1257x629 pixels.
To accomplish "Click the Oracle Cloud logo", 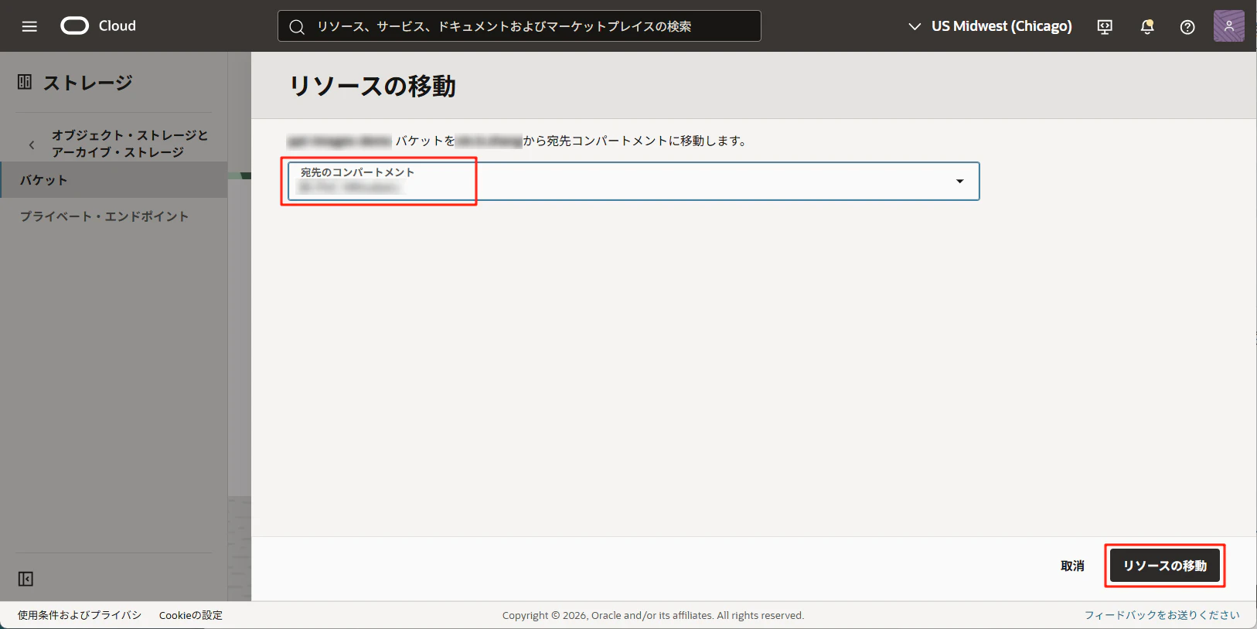I will pyautogui.click(x=75, y=26).
